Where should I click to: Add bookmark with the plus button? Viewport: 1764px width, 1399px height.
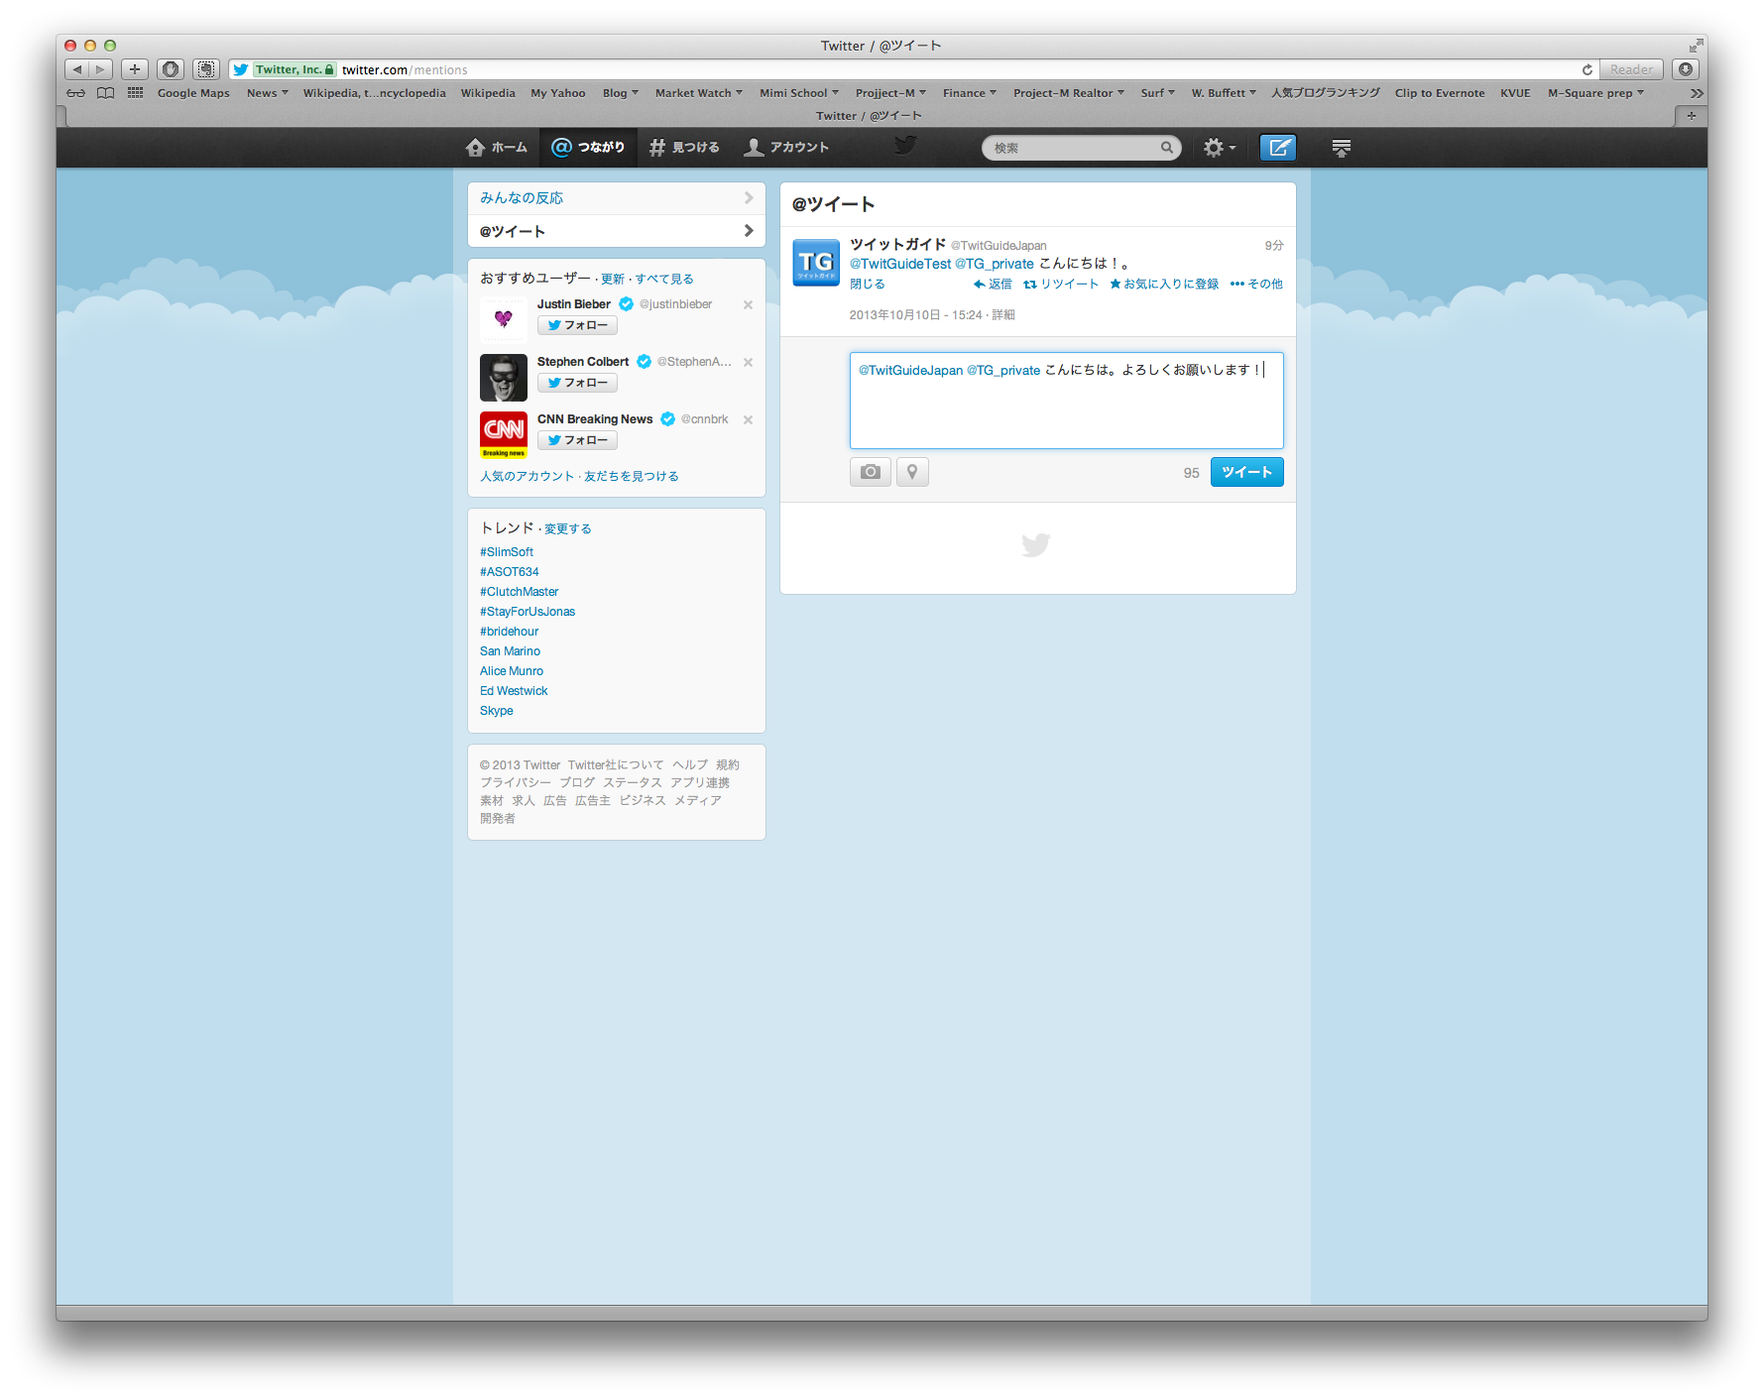135,69
